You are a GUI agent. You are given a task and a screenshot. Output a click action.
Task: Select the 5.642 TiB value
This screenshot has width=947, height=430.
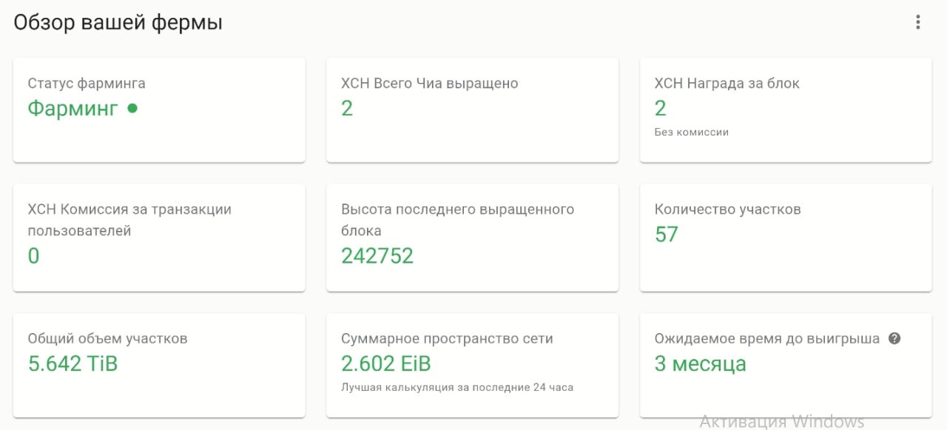click(x=73, y=364)
